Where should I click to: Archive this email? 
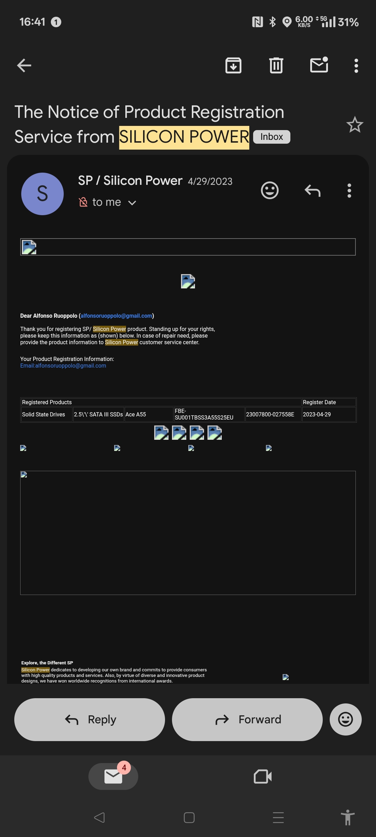[x=233, y=66]
